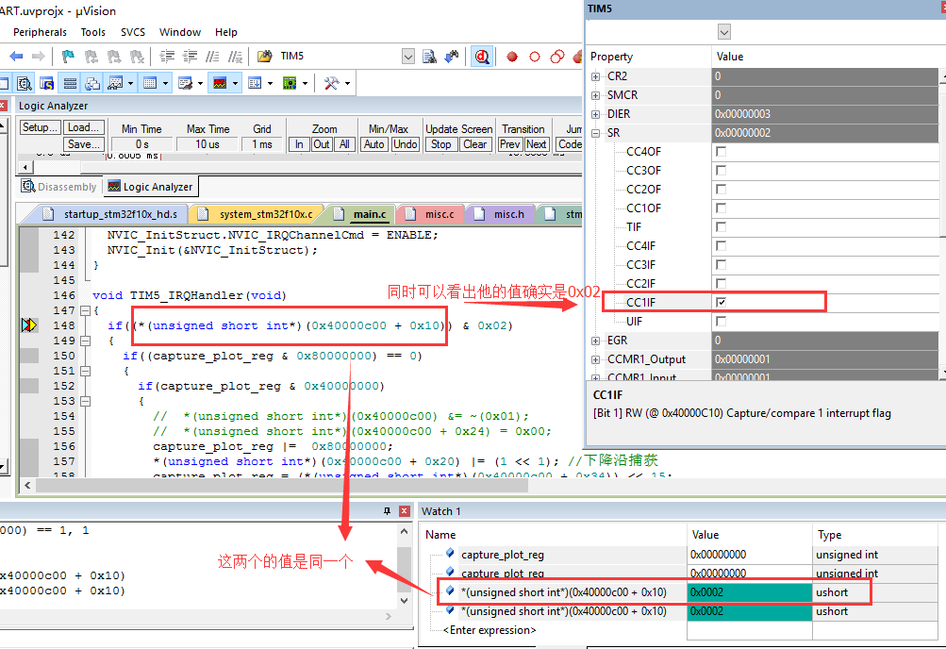The width and height of the screenshot is (946, 649).
Task: Click the Find document search icon
Action: click(x=429, y=56)
